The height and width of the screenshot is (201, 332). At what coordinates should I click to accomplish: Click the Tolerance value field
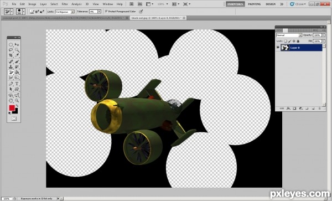(94, 12)
